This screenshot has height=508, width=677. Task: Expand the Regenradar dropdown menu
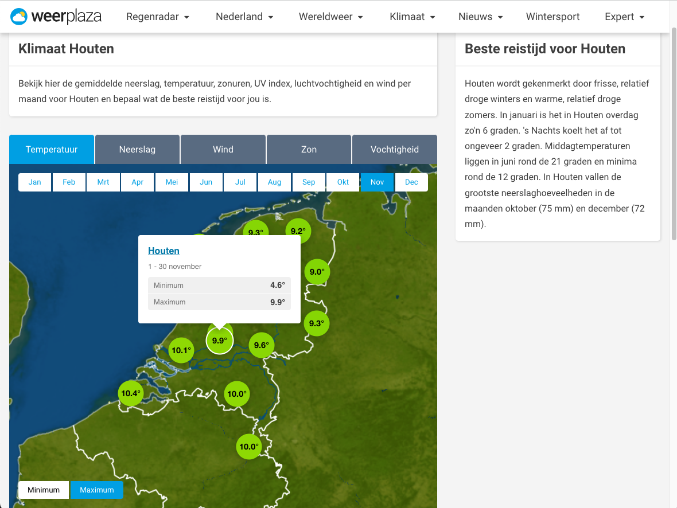158,17
